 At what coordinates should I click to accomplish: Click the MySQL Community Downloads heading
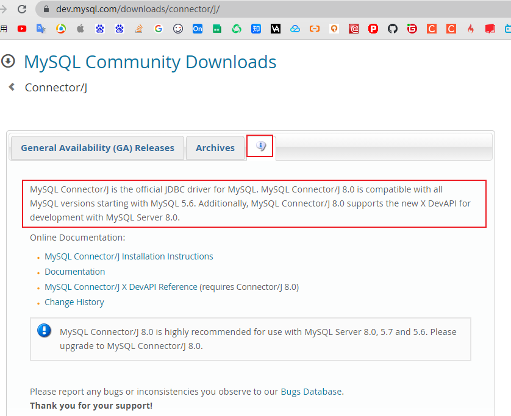pyautogui.click(x=150, y=62)
